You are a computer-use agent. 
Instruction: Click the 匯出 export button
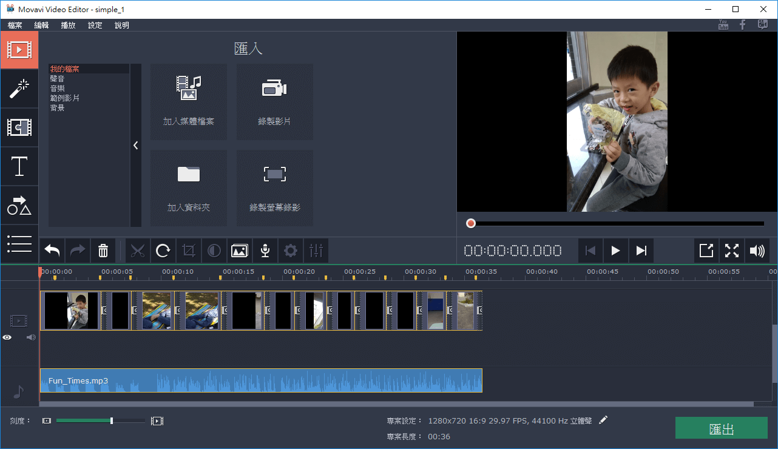[721, 428]
